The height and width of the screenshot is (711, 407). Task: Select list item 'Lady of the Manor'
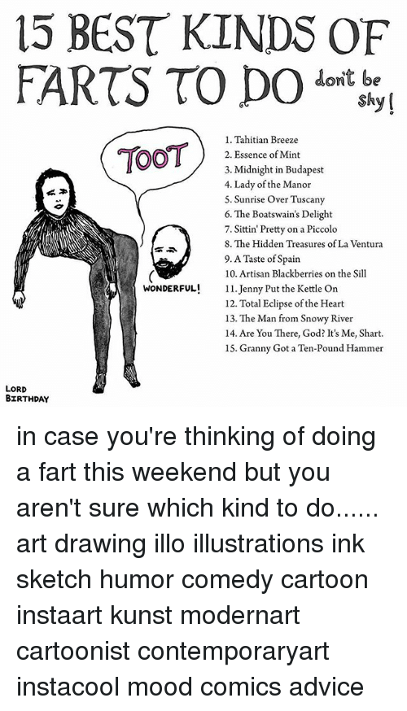click(268, 185)
